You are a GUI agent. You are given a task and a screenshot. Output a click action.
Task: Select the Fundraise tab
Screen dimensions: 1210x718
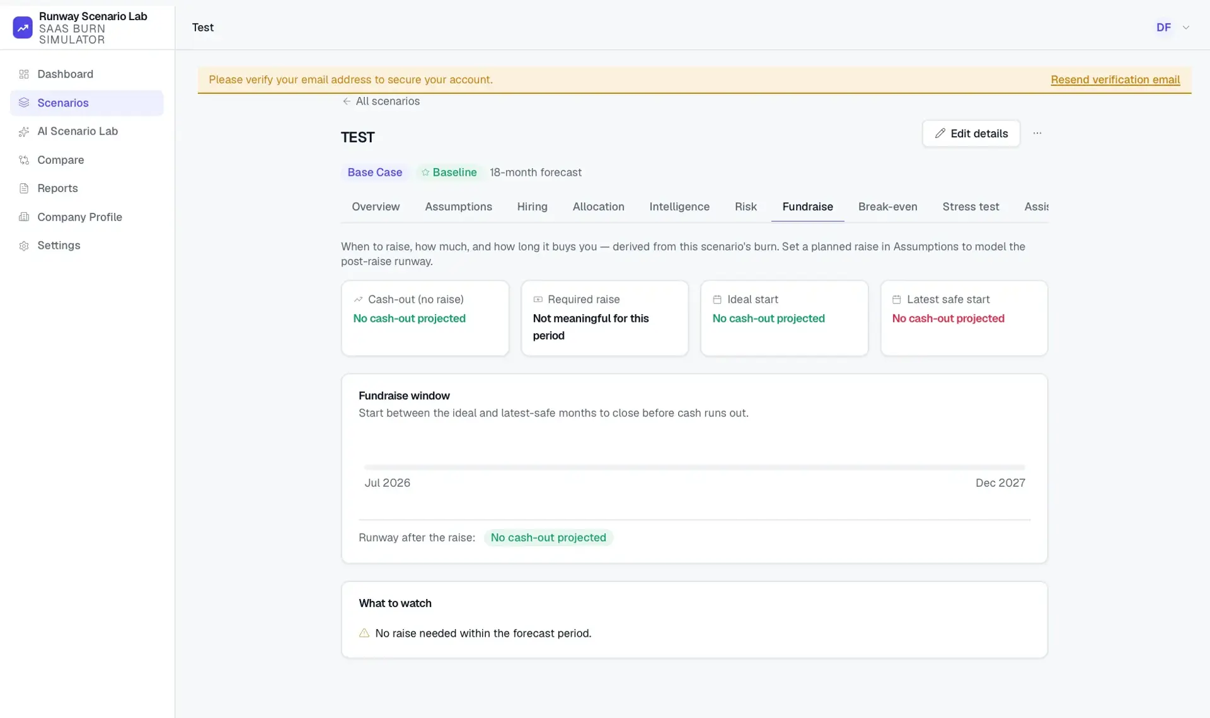pos(807,207)
